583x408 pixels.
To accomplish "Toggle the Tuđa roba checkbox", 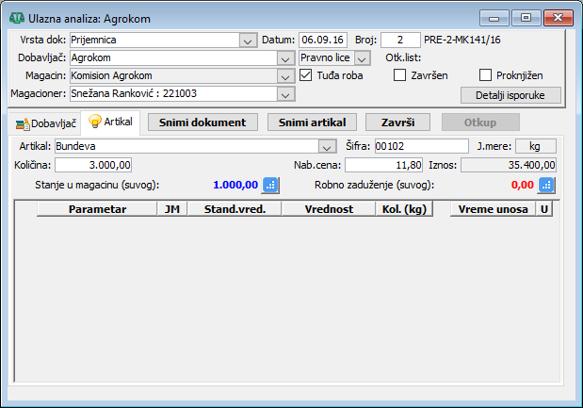I will click(306, 75).
